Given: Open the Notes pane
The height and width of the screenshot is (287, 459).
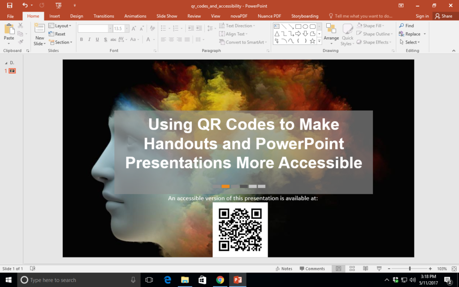Looking at the screenshot, I should (284, 268).
